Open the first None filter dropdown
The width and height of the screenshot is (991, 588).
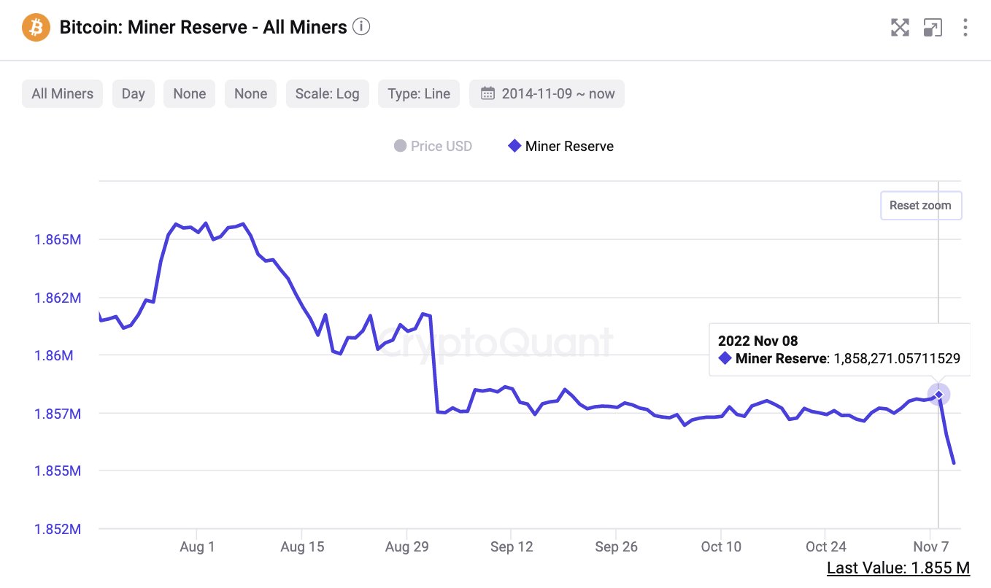[189, 93]
